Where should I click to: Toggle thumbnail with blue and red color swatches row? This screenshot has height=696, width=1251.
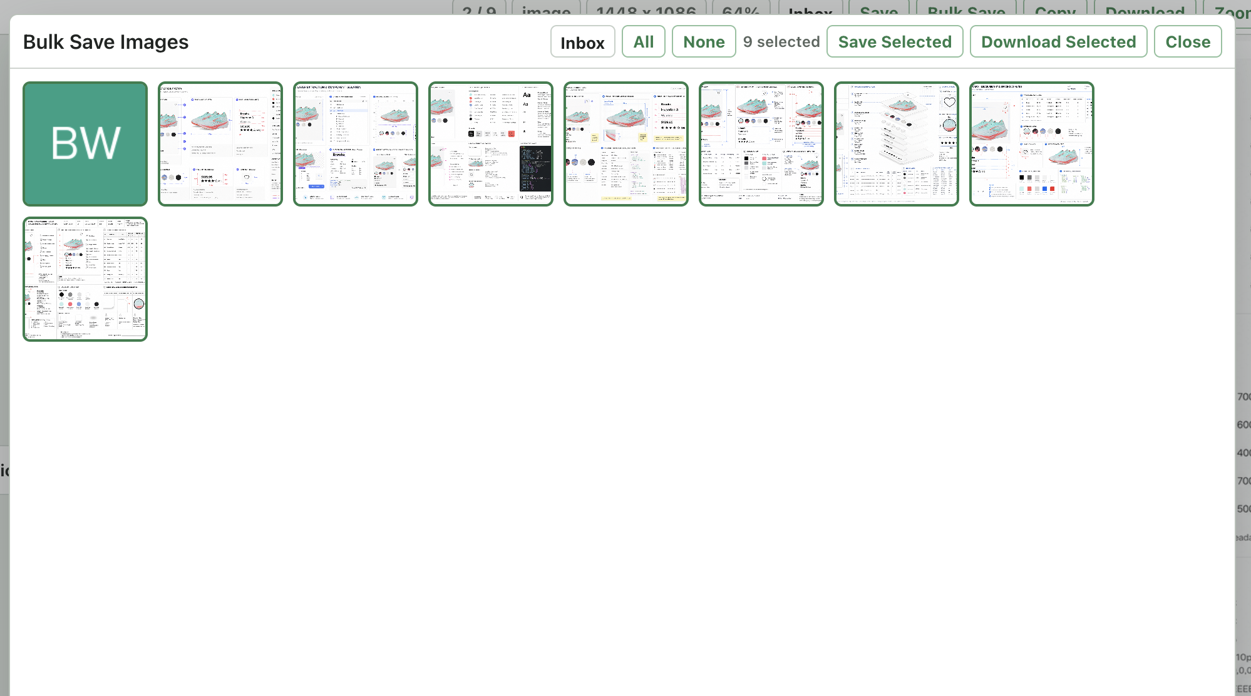(1032, 144)
